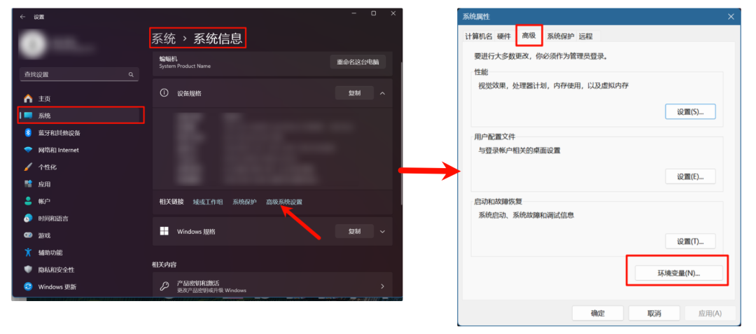The width and height of the screenshot is (756, 334).
Task: Open the 主页 home page in sidebar
Action: click(44, 99)
